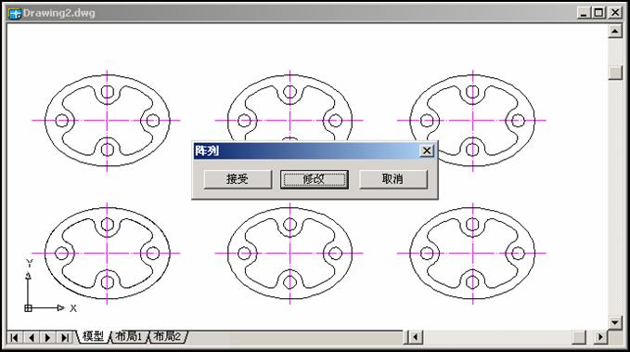Click the vertical scrollbar up arrow

(x=615, y=31)
